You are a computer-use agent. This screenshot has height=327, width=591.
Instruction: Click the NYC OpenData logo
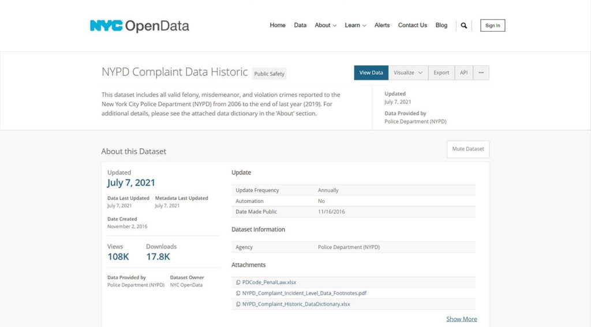pos(140,25)
